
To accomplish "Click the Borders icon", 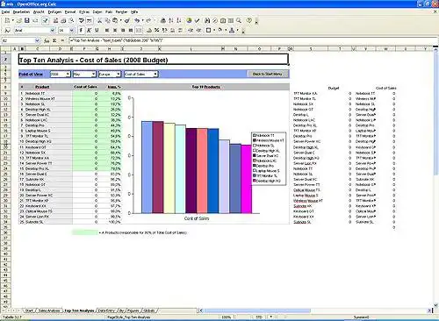I will [x=208, y=30].
